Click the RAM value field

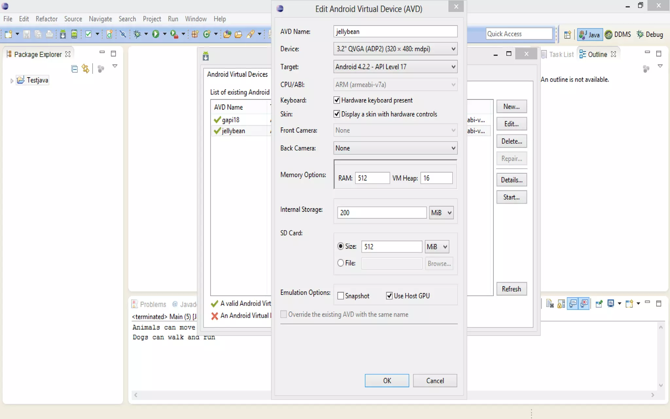(x=372, y=178)
